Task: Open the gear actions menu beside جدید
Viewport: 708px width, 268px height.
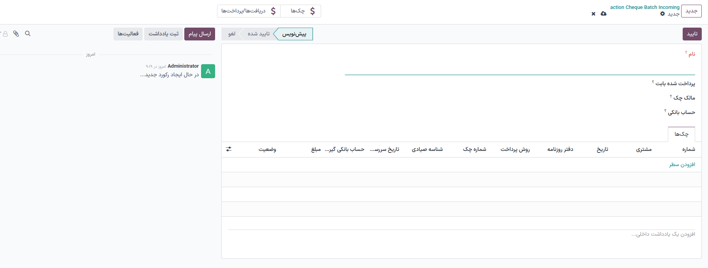Action: tap(662, 14)
